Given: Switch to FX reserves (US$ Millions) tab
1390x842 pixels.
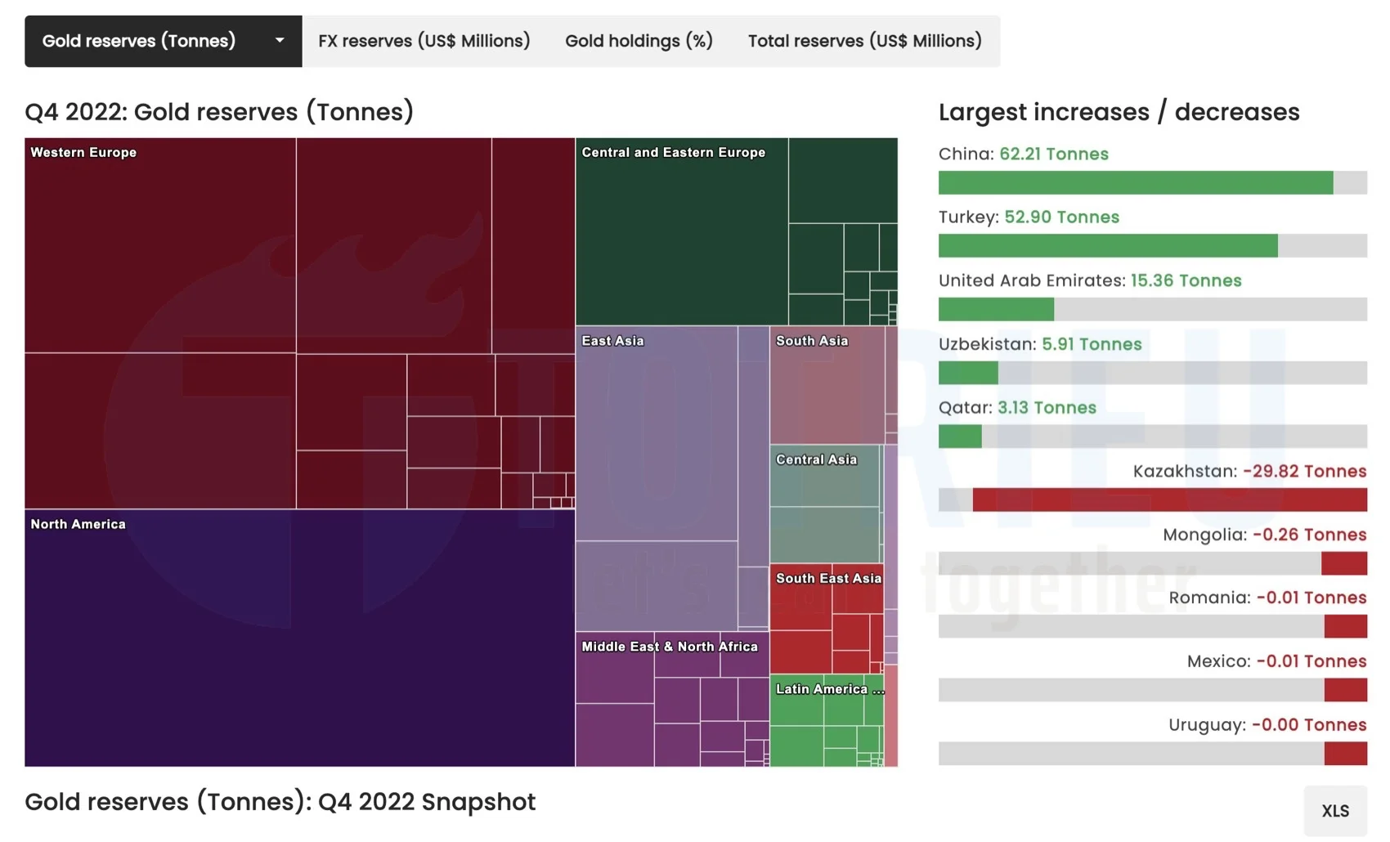Looking at the screenshot, I should pyautogui.click(x=424, y=41).
